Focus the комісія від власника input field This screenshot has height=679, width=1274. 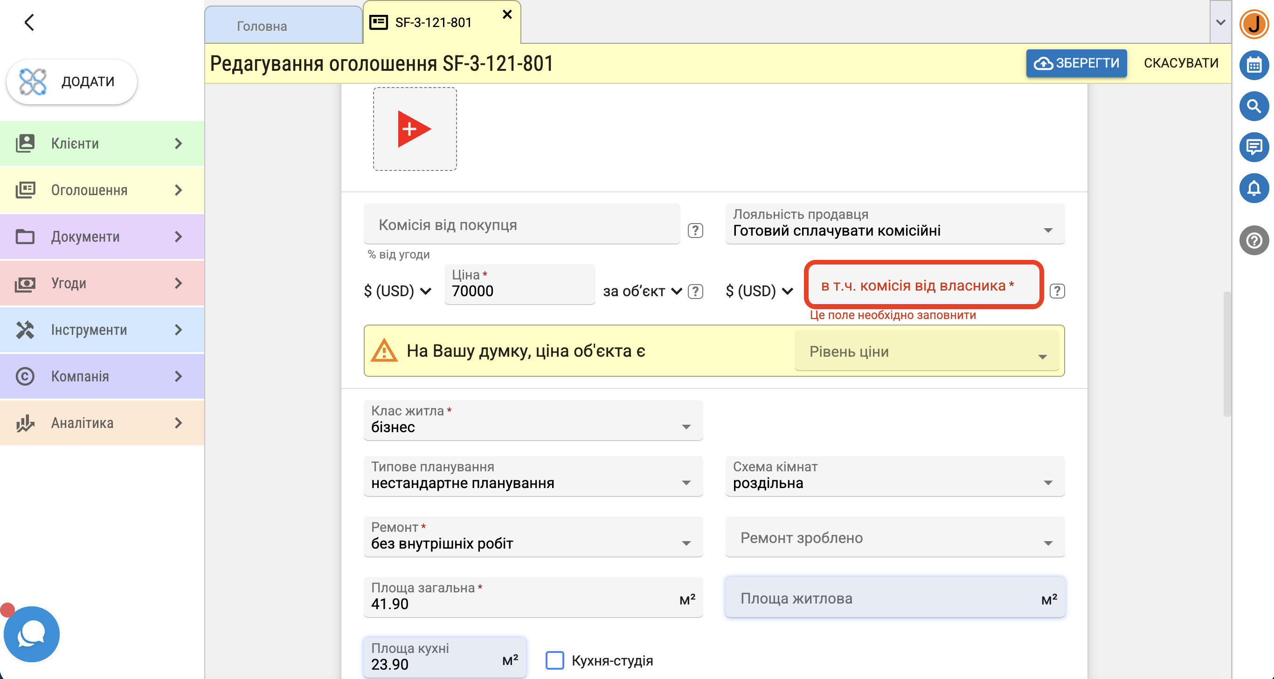[x=923, y=285]
